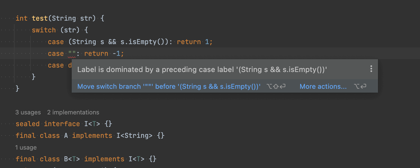Click the "int" return type of test
The width and height of the screenshot is (420, 168).
coord(22,18)
